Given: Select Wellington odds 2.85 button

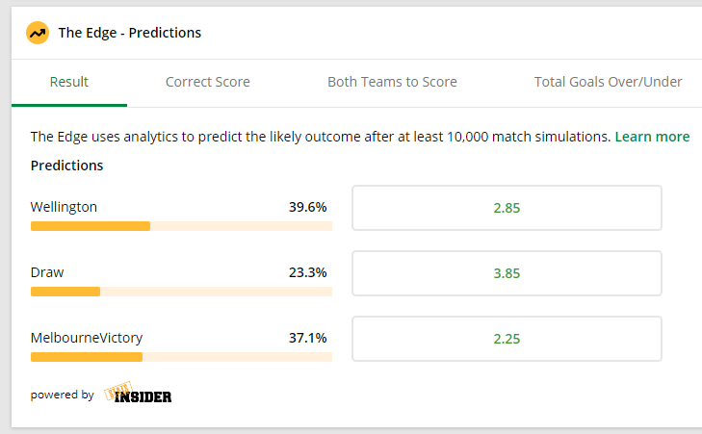Looking at the screenshot, I should coord(507,208).
